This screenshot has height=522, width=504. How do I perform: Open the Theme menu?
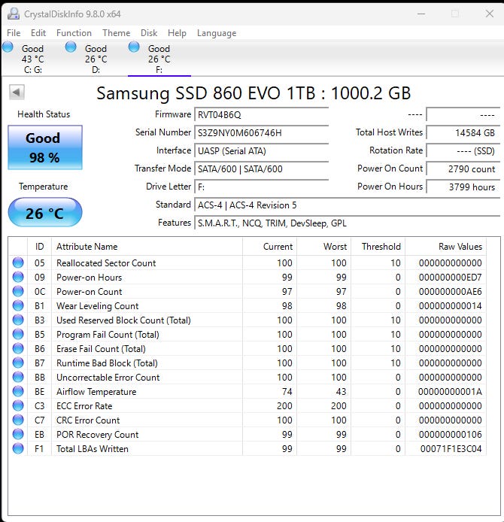(116, 33)
